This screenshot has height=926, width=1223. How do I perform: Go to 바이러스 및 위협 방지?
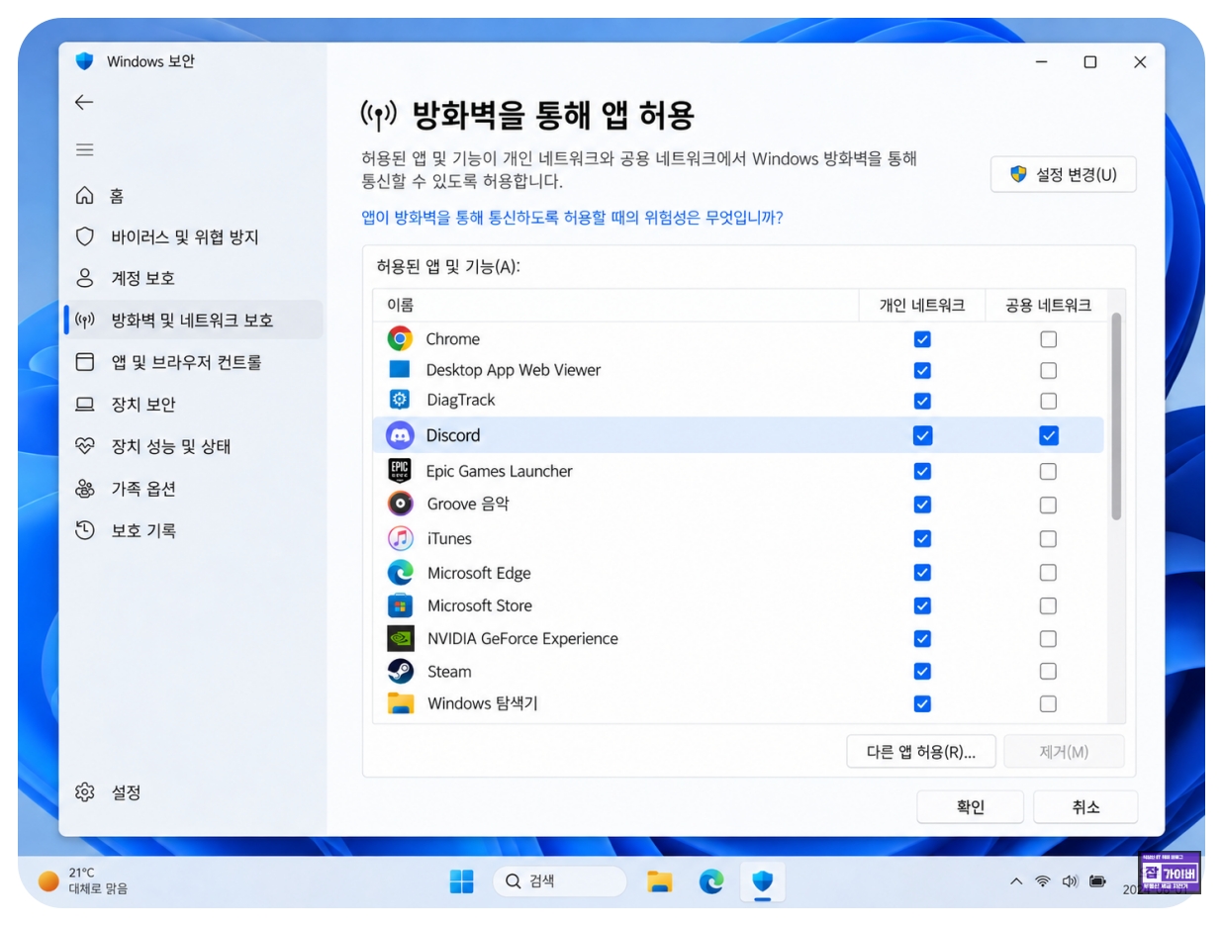coord(193,237)
